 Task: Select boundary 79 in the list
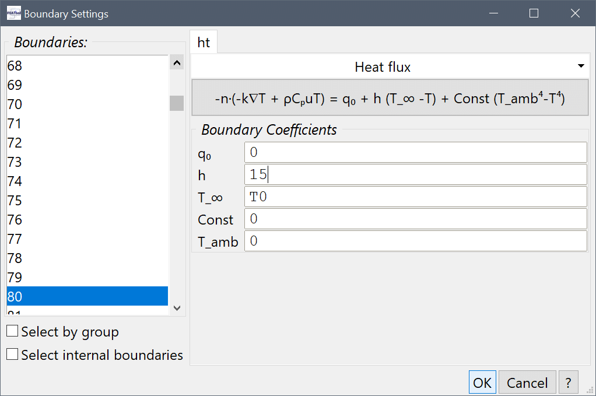click(87, 277)
